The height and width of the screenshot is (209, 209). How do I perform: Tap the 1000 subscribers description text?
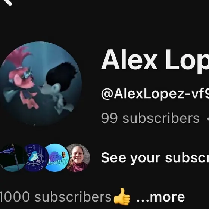(56, 197)
